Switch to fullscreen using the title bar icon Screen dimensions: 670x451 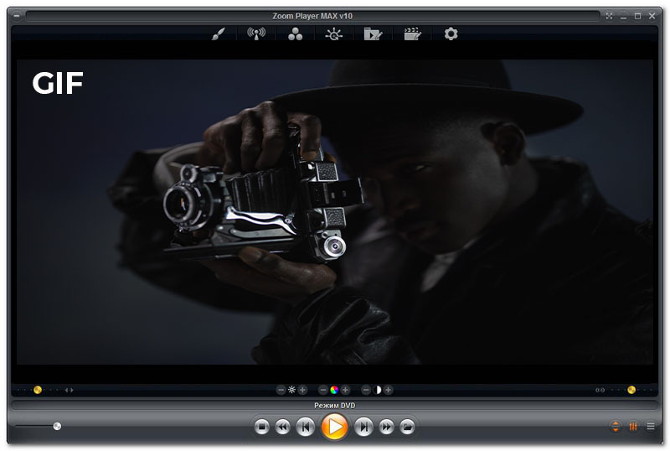(610, 16)
